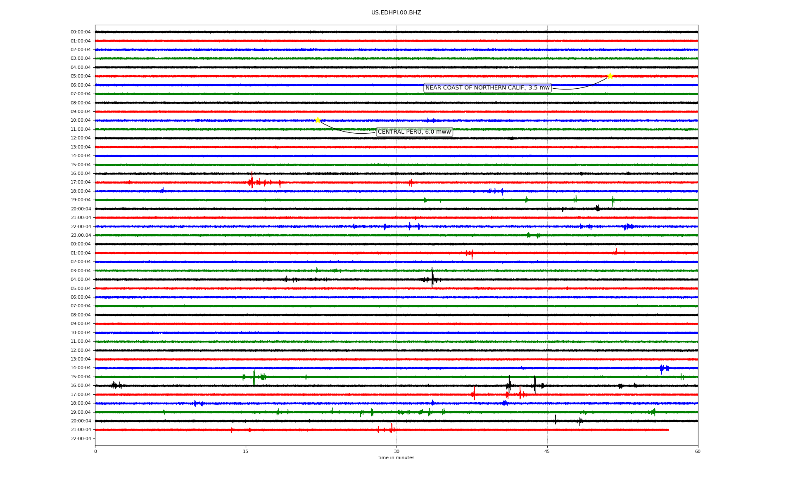This screenshot has width=793, height=495.
Task: Click the blue burst near the end of 14:00:04 trace
Action: (x=664, y=368)
